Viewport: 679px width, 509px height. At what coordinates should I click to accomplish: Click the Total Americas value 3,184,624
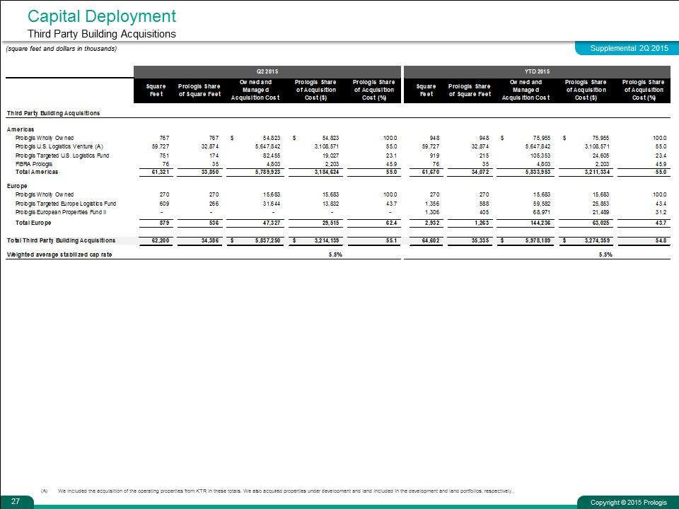[x=327, y=172]
